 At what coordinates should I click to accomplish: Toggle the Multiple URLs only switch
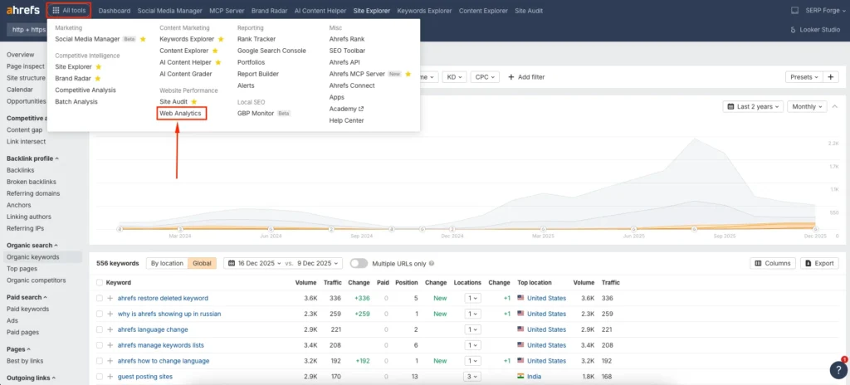(359, 263)
